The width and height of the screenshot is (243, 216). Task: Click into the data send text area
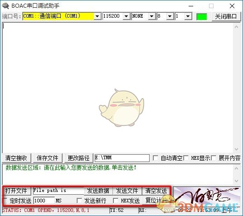pyautogui.click(x=117, y=175)
